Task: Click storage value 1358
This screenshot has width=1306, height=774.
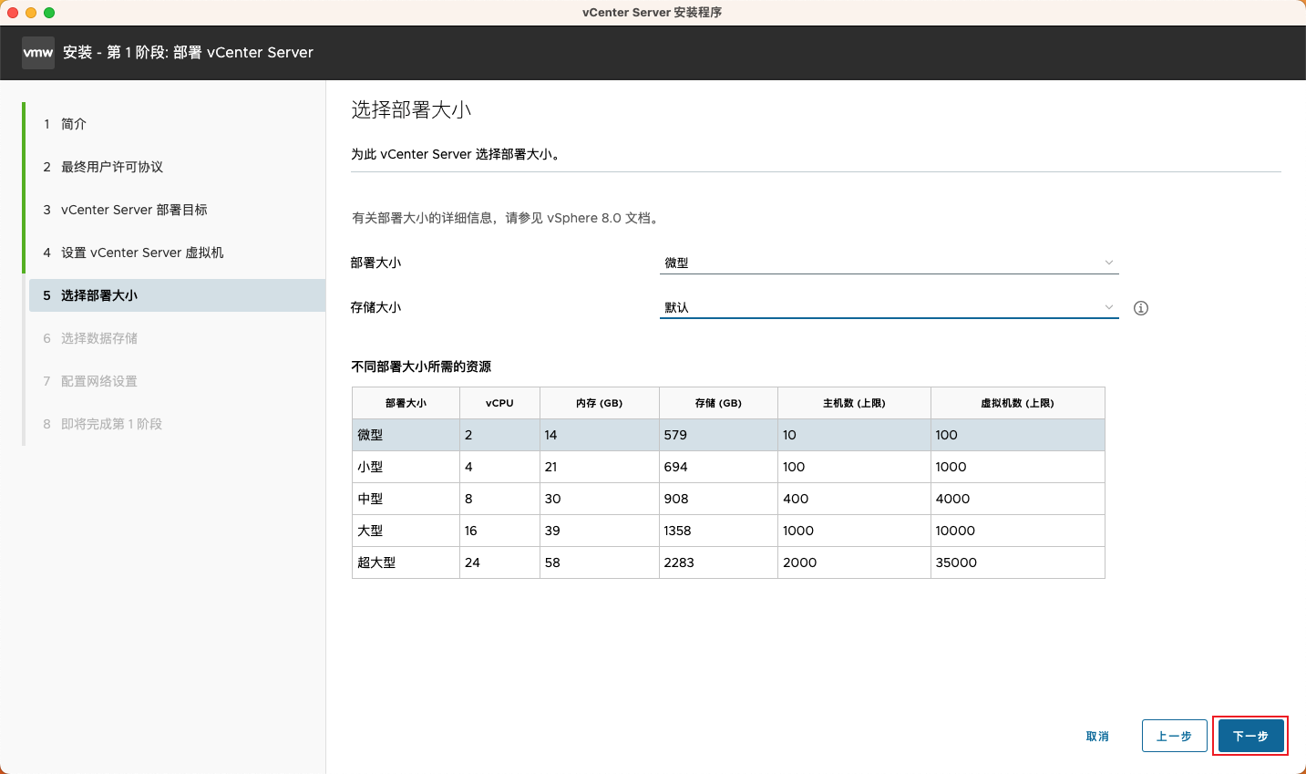Action: (677, 531)
